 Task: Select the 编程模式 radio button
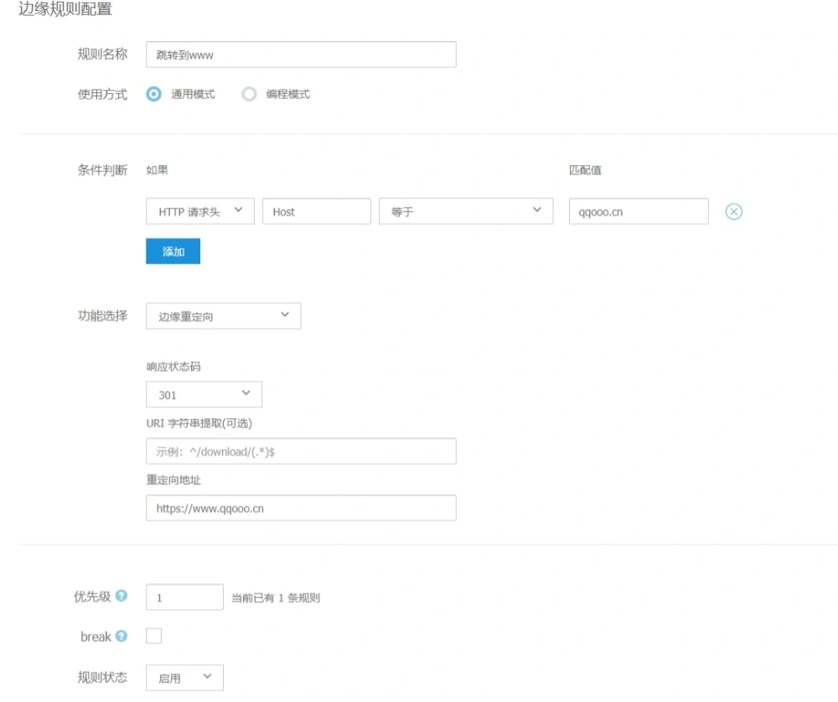click(249, 94)
